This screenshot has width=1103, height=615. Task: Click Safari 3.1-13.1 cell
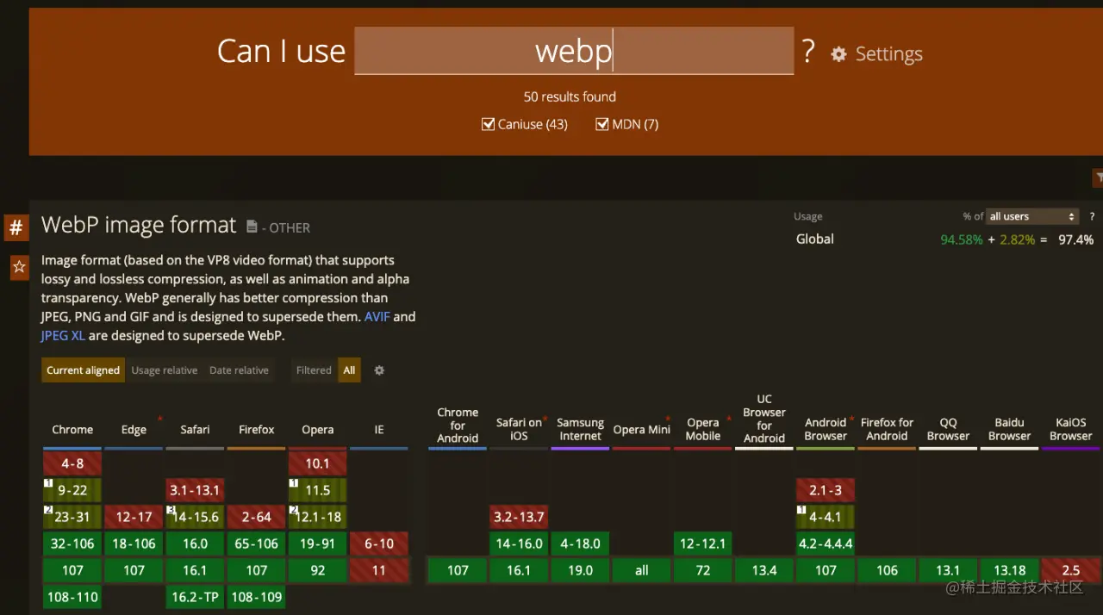coord(195,490)
